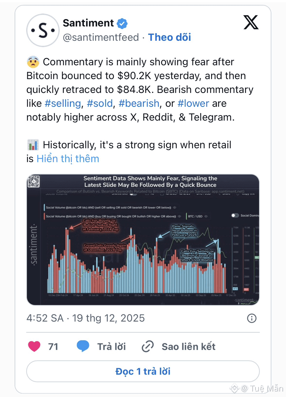Follow Santiment via Theo dõi link
The height and width of the screenshot is (397, 286).
coord(169,37)
